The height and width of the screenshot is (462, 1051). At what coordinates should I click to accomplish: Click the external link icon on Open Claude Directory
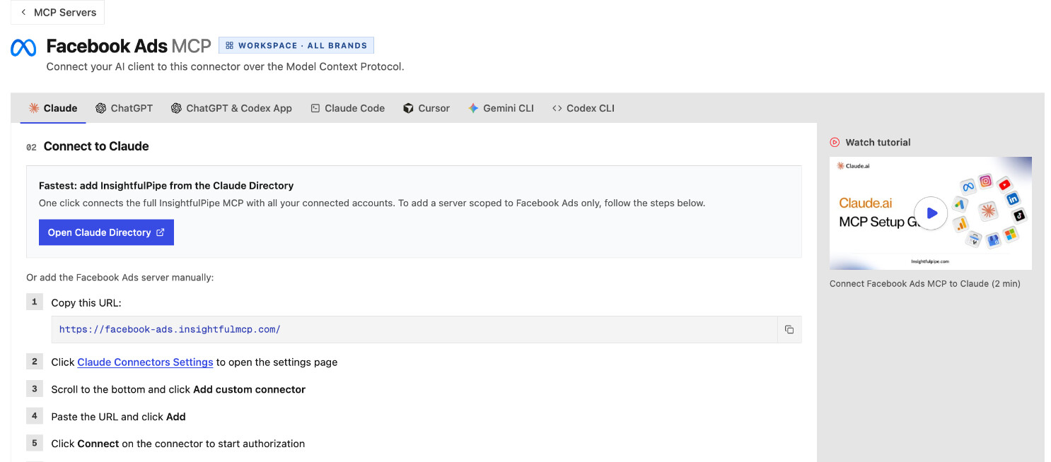coord(160,232)
